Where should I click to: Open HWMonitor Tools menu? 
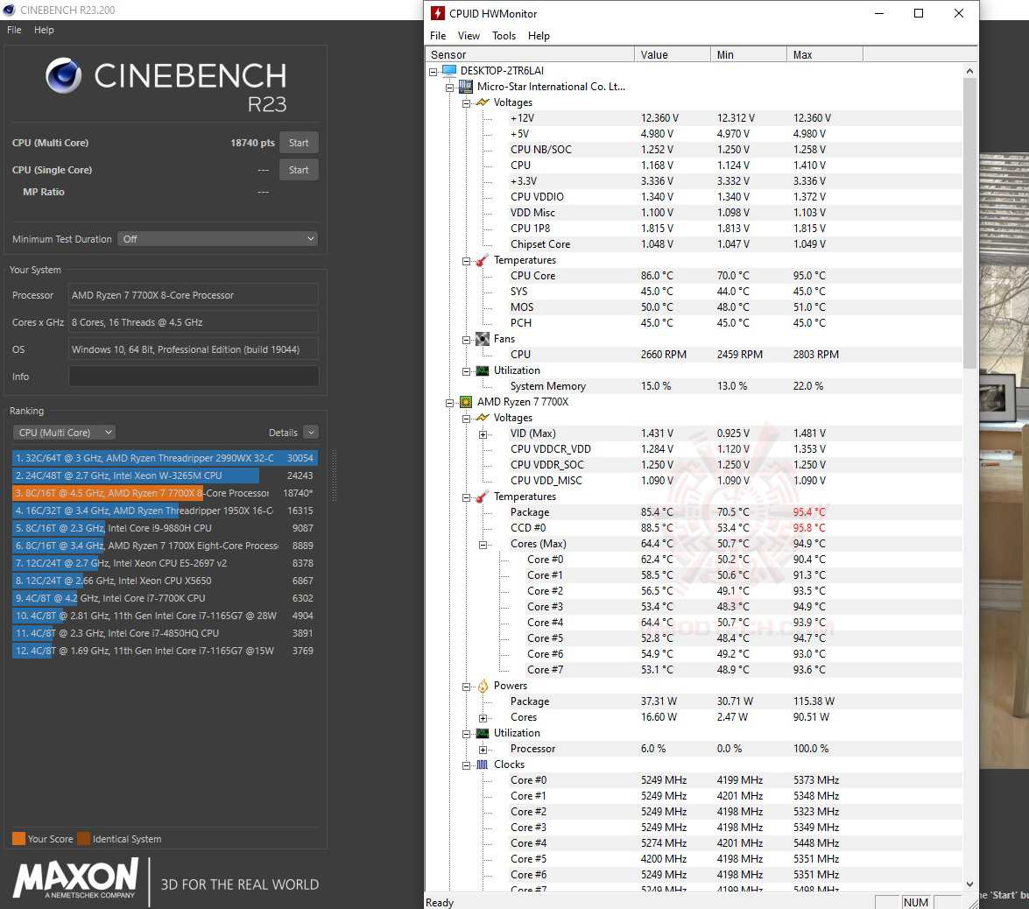(x=504, y=35)
